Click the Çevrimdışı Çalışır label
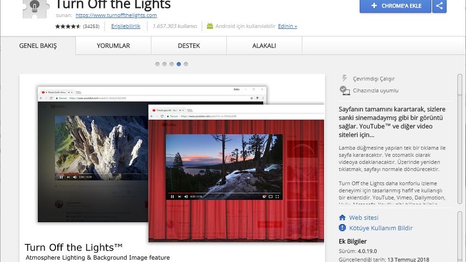This screenshot has height=262, width=466. [x=373, y=79]
